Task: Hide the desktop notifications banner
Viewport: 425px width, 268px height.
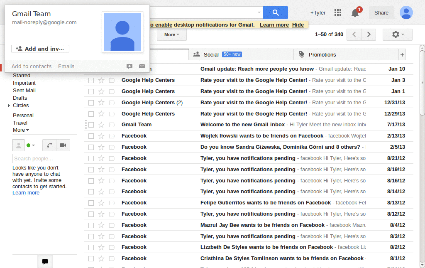Action: pos(298,25)
